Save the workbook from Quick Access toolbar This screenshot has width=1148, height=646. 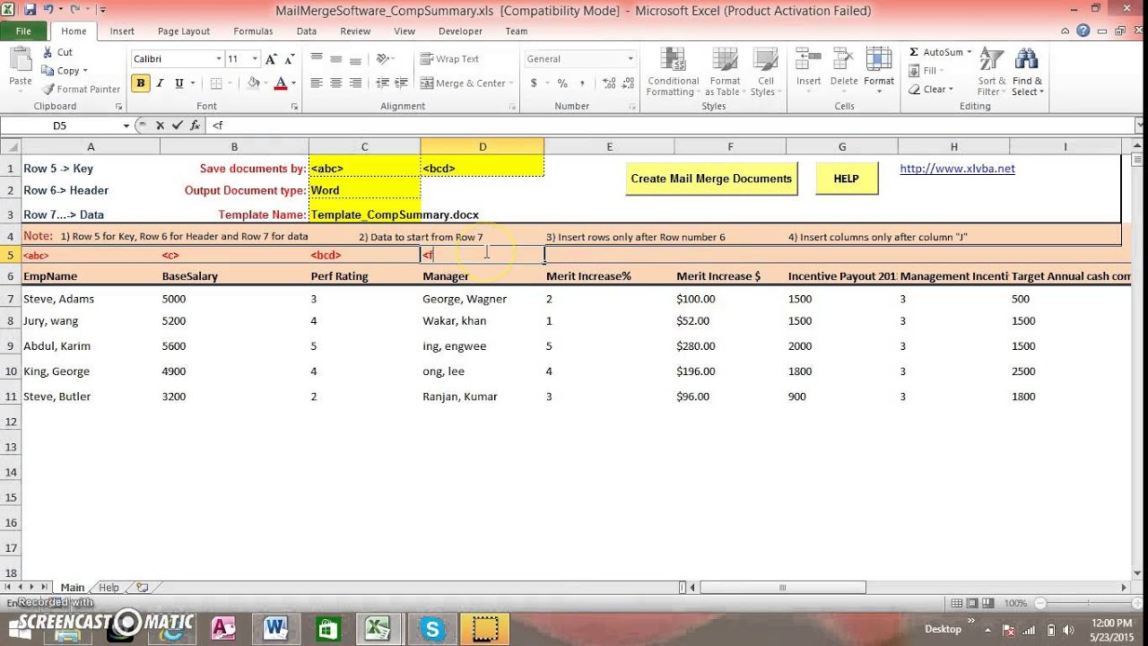tap(30, 10)
